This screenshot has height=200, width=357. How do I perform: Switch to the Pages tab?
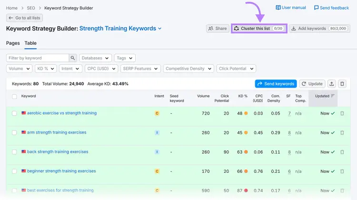pos(13,43)
